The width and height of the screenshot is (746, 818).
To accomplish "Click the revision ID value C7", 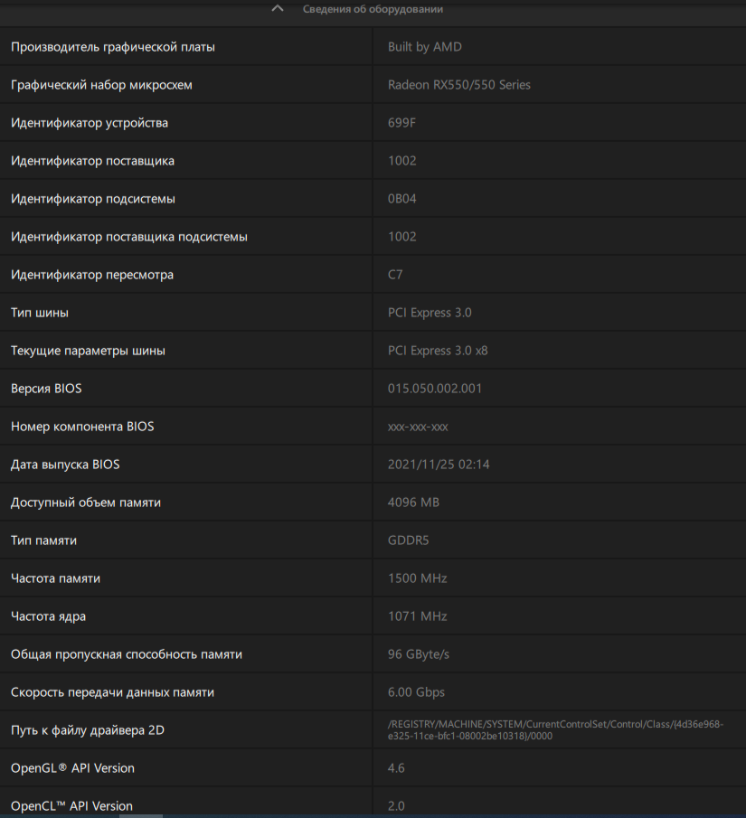I will (x=395, y=275).
